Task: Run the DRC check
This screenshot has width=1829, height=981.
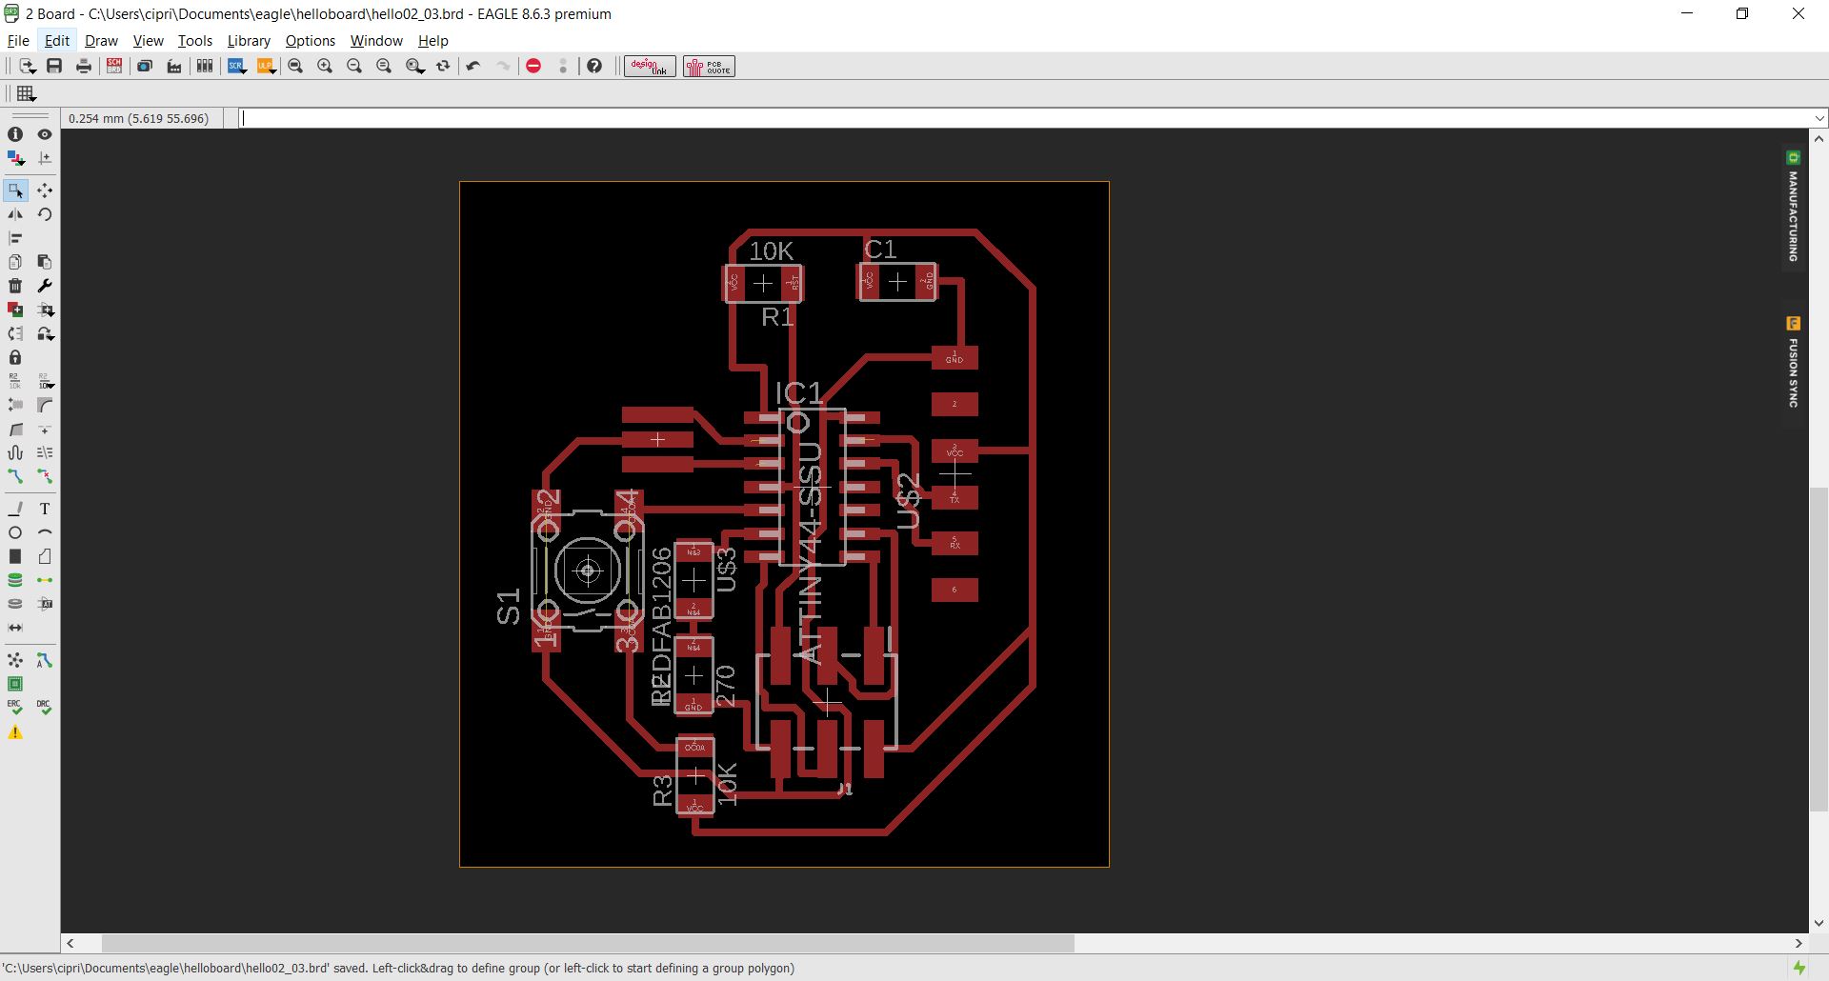Action: [45, 708]
